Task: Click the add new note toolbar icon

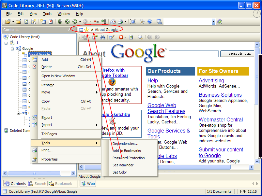Action: [43, 22]
